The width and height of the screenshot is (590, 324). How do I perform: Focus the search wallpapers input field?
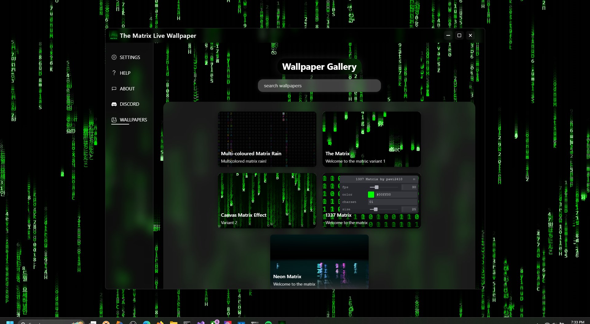pos(319,86)
